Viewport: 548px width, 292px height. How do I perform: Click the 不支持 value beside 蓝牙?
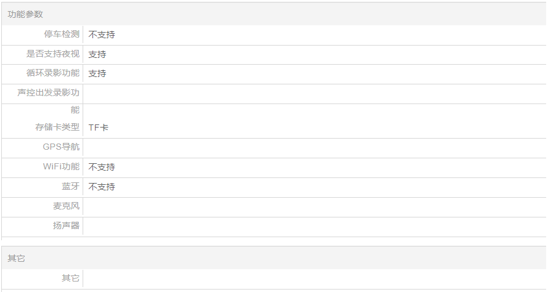(x=102, y=187)
